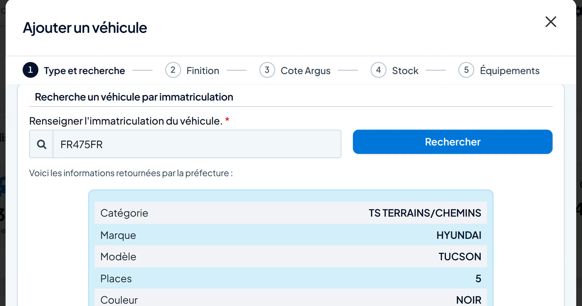582x306 pixels.
Task: Click the Catégorie row label
Action: click(124, 213)
